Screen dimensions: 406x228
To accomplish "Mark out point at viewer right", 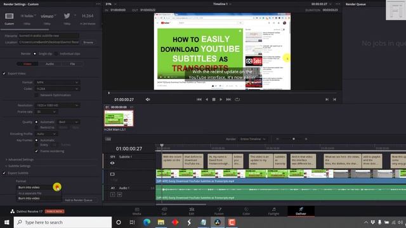I will tap(334, 99).
